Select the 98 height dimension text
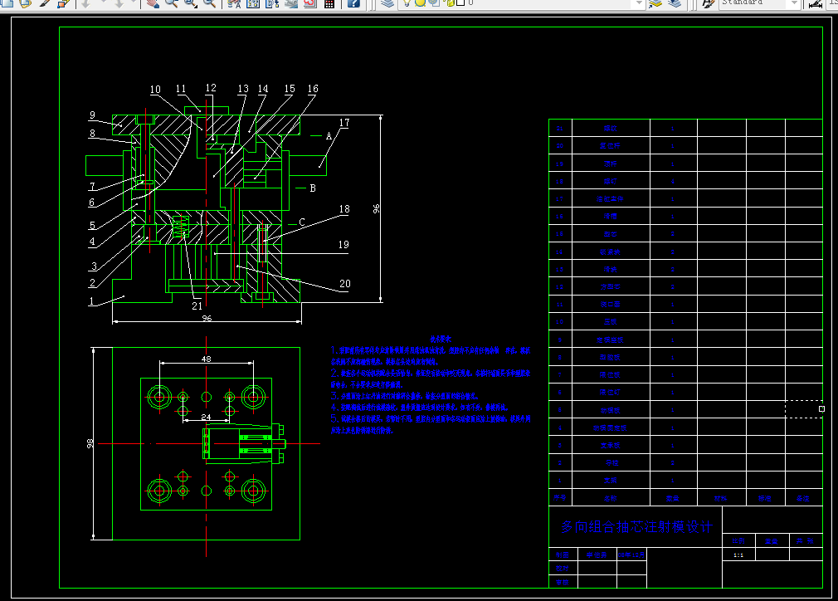 90,443
